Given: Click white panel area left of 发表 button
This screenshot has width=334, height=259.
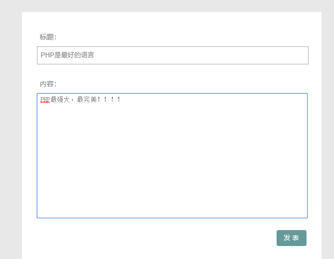Looking at the screenshot, I should [150, 238].
